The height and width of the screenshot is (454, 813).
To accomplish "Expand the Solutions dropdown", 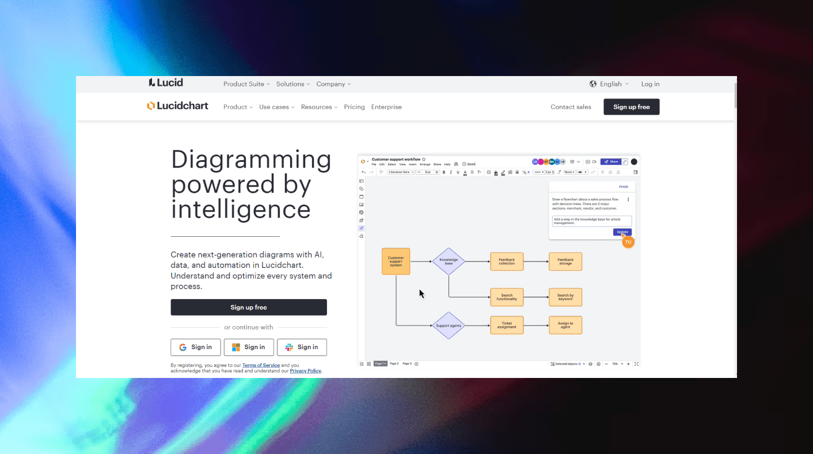I will (293, 84).
